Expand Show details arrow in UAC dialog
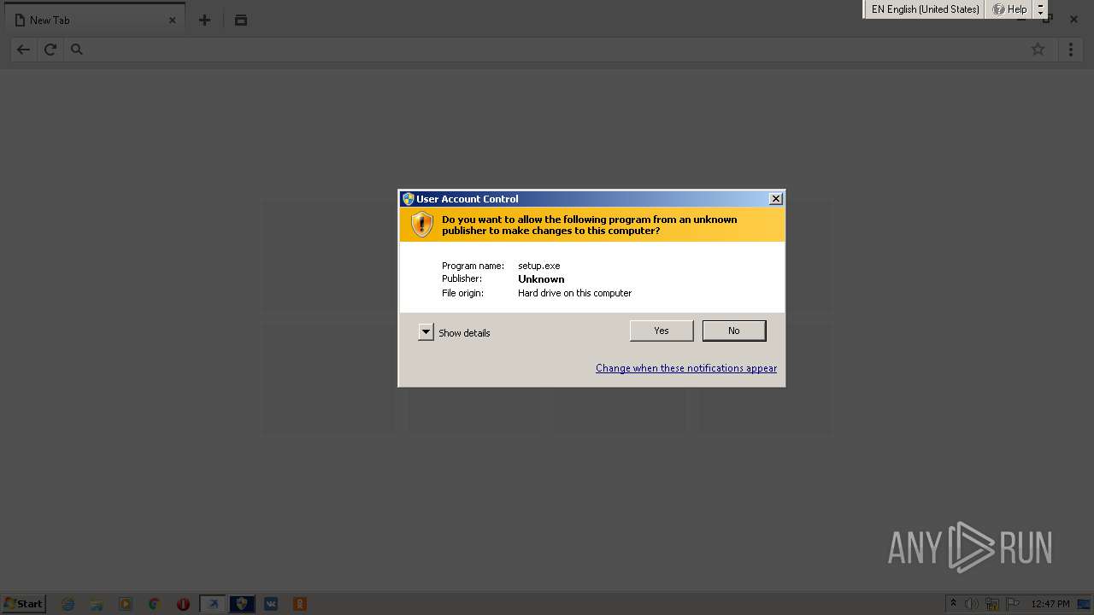 point(426,332)
